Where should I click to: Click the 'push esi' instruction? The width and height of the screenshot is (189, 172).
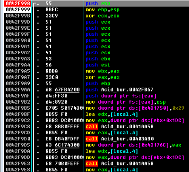pyautogui.click(x=98, y=65)
